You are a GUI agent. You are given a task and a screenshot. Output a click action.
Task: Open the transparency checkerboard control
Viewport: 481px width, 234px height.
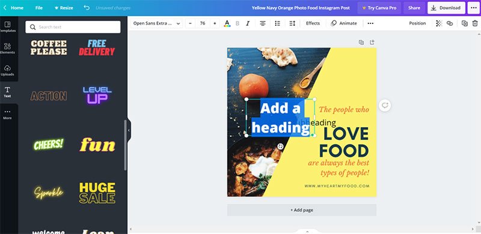coord(439,23)
